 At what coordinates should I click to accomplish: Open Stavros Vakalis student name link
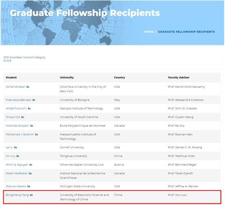click(16, 186)
